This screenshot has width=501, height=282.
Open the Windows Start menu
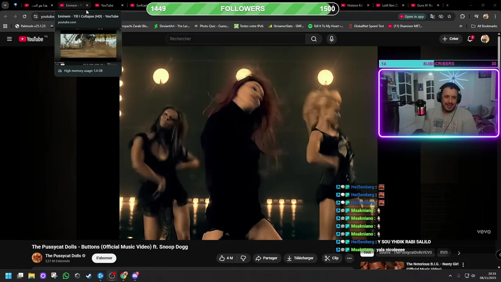(8, 276)
